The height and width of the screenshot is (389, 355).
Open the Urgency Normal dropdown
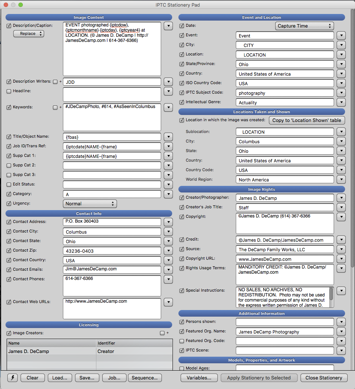[90, 203]
